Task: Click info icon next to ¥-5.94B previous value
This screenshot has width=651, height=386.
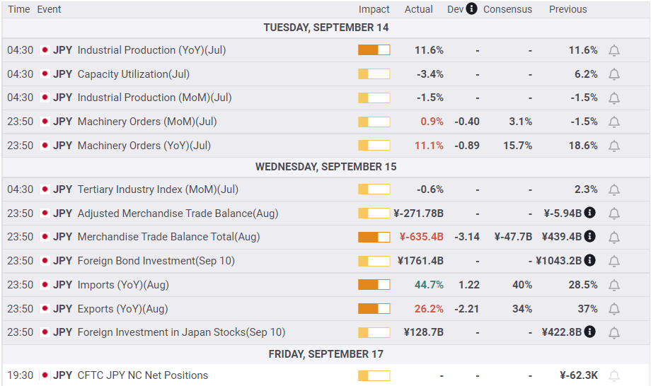Action: (x=589, y=213)
